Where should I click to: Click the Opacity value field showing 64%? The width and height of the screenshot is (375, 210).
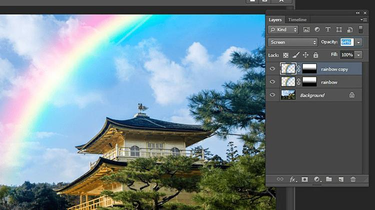[x=347, y=42]
